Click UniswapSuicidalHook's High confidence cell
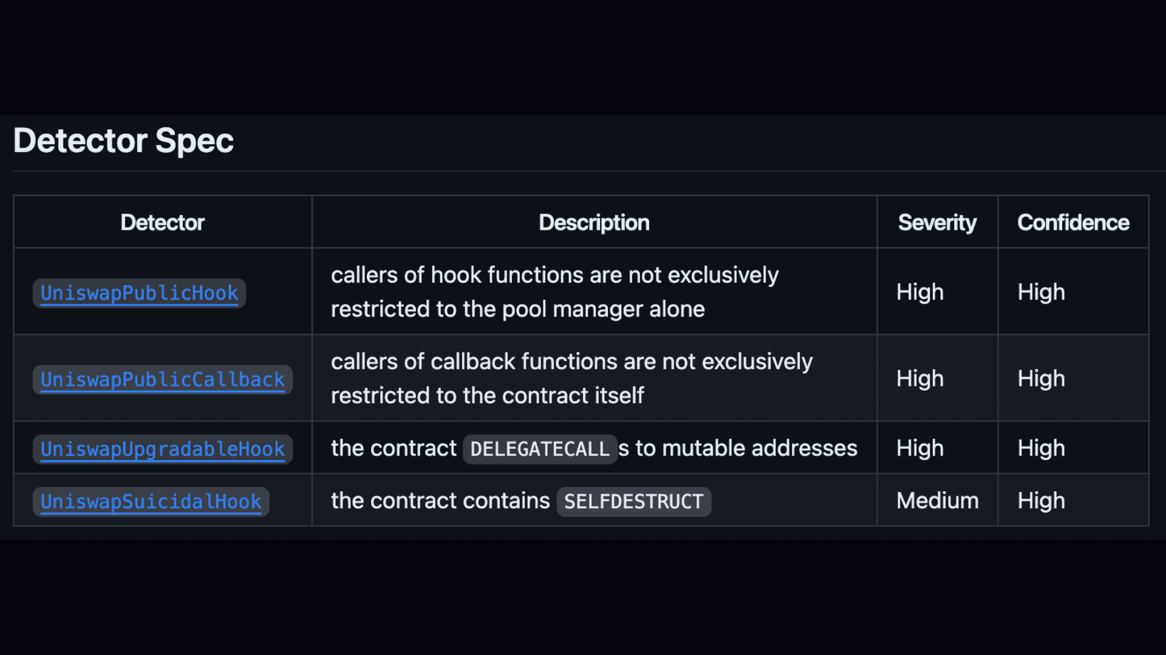 coord(1041,501)
